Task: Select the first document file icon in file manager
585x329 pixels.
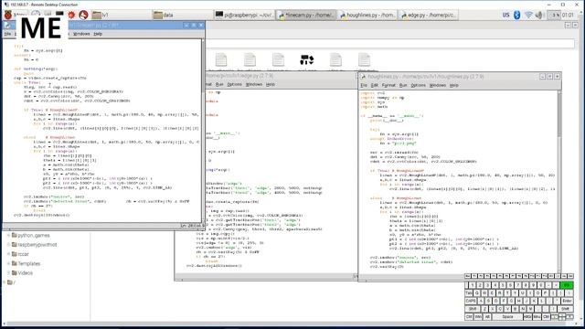Action: point(221,59)
